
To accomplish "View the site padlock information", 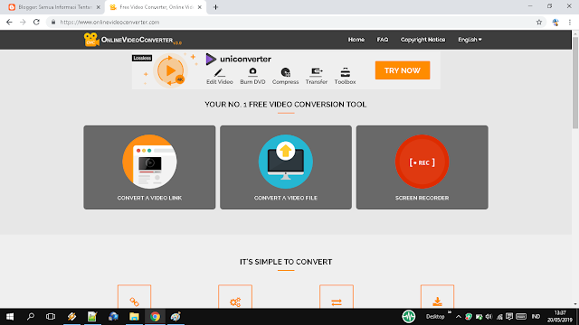I will point(53,22).
